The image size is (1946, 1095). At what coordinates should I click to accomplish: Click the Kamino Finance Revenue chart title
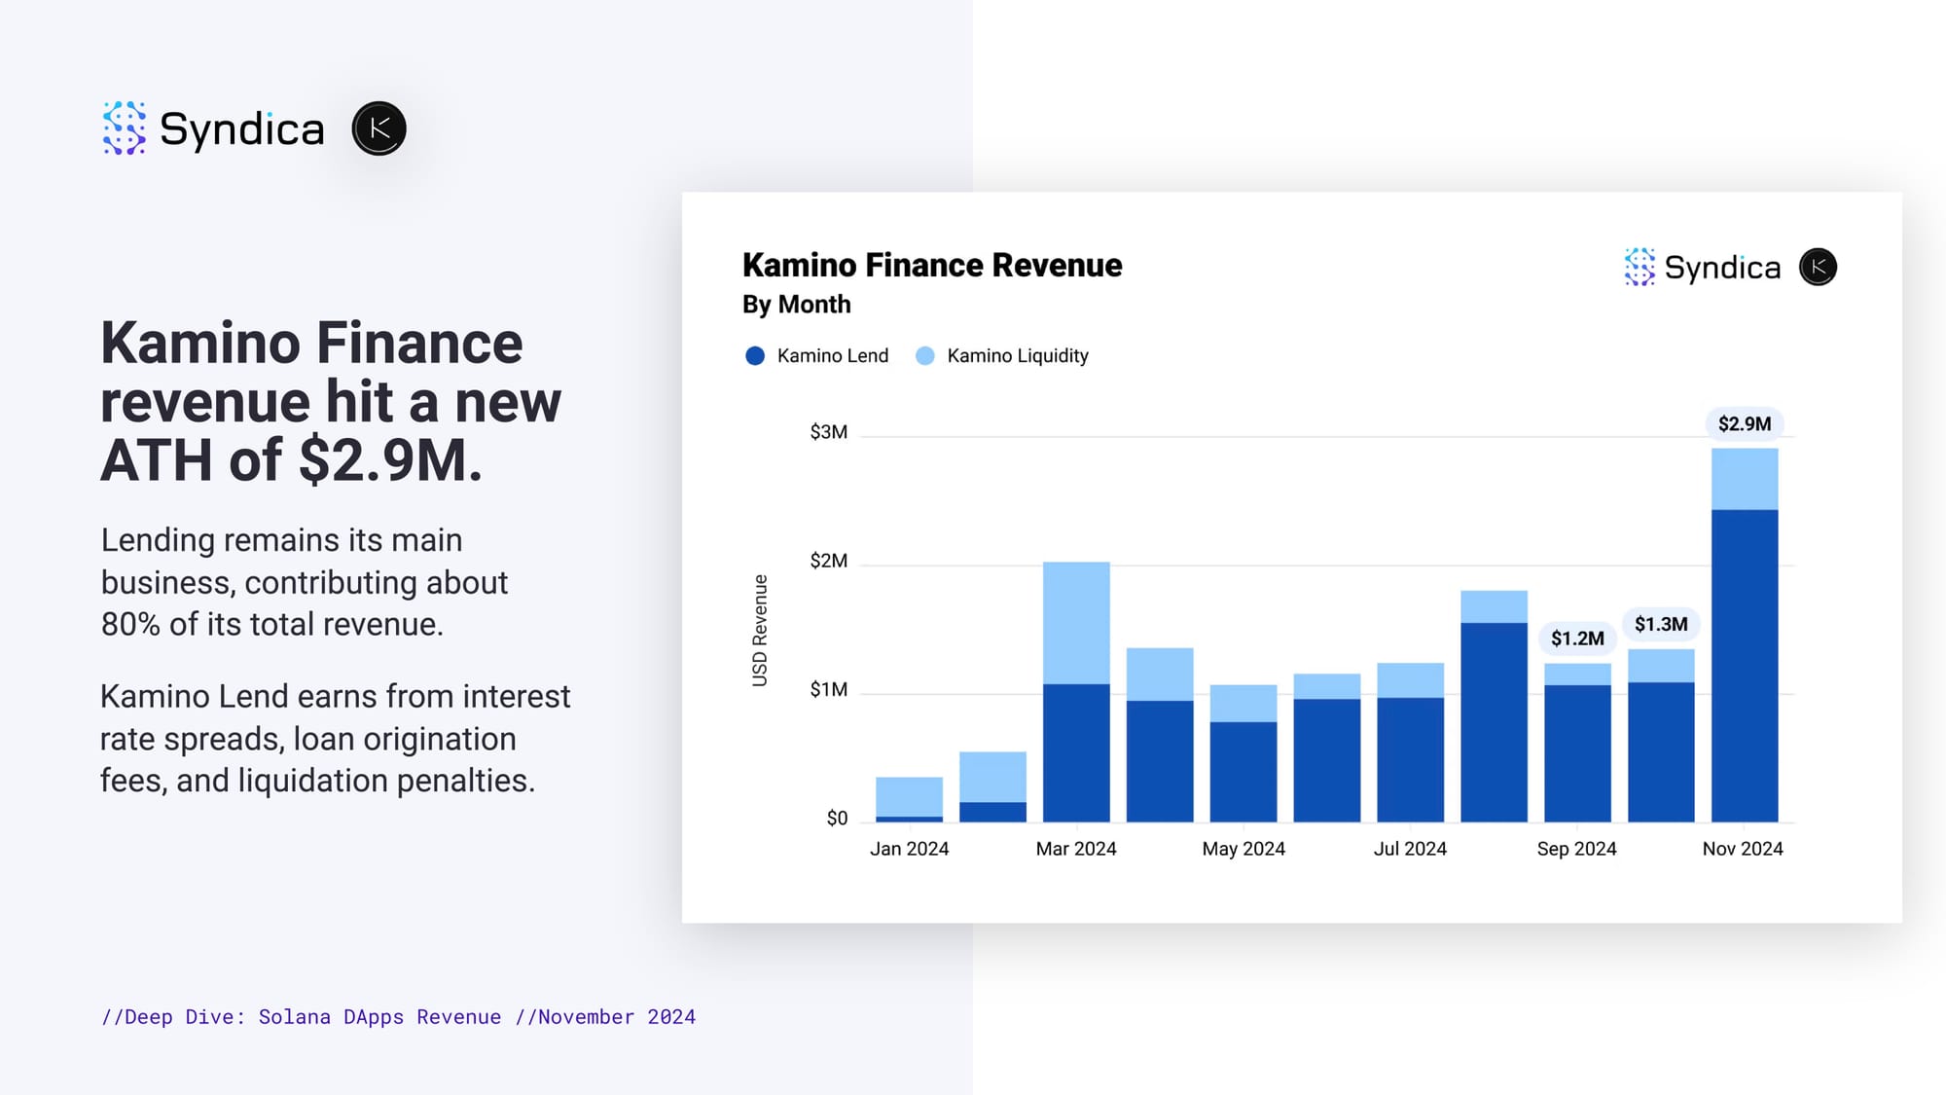coord(931,265)
